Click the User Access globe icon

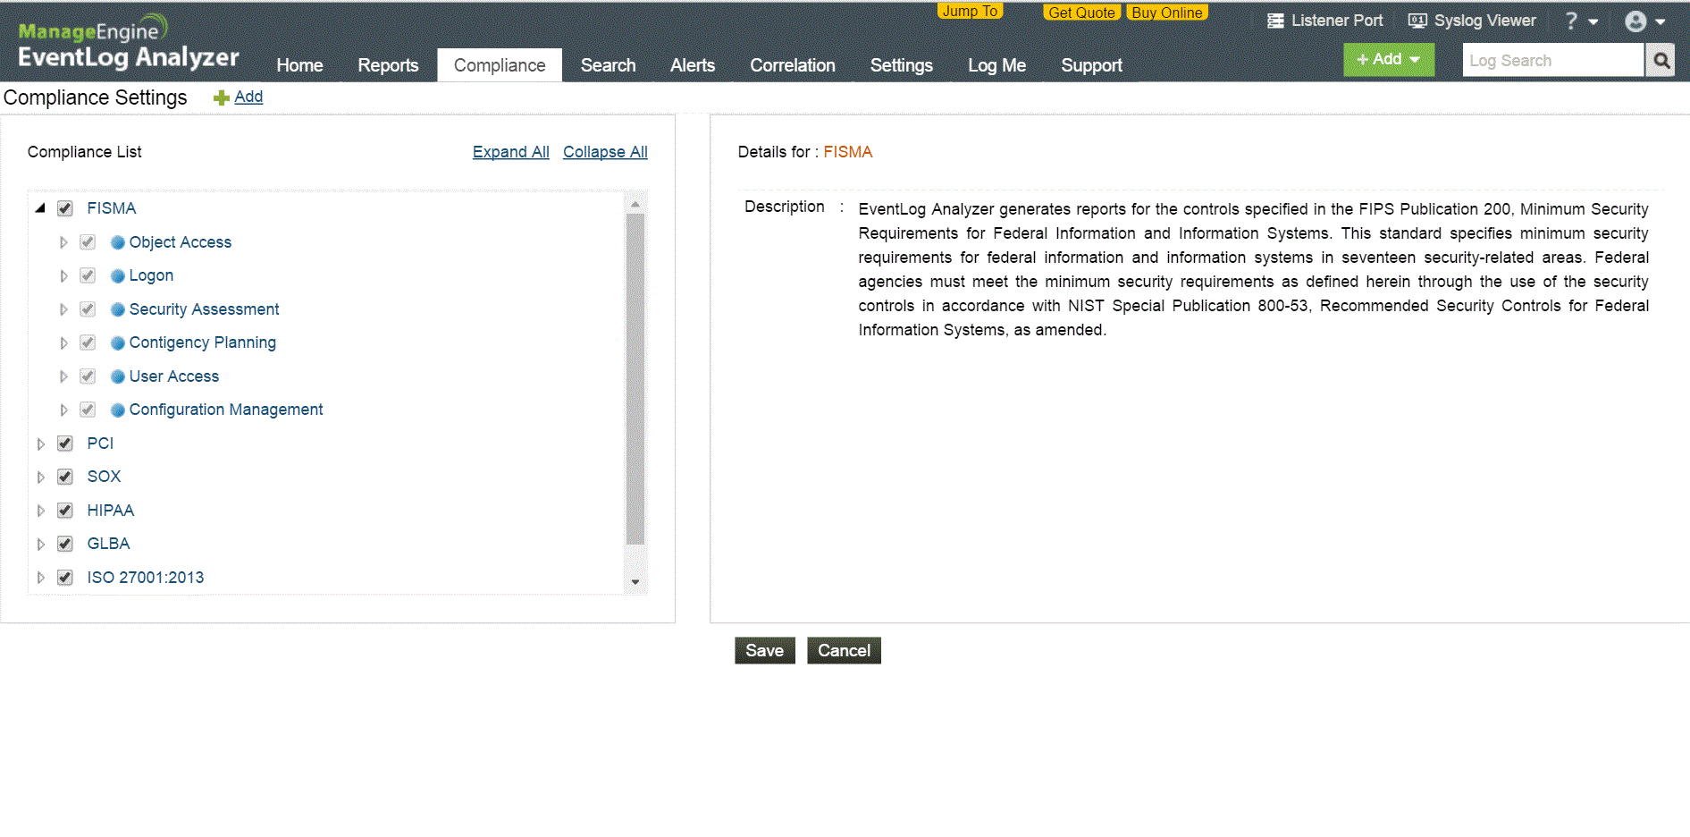click(117, 376)
